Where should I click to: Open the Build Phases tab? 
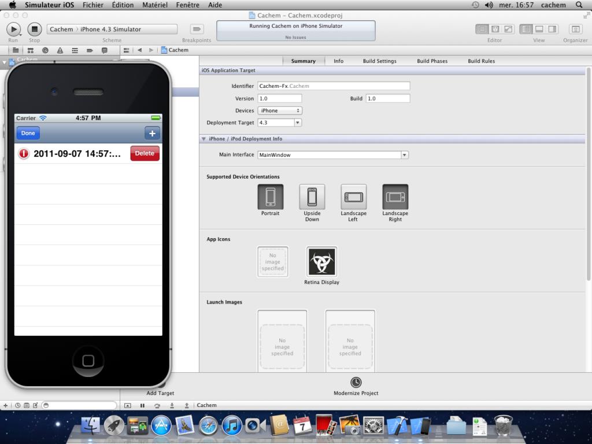click(432, 61)
